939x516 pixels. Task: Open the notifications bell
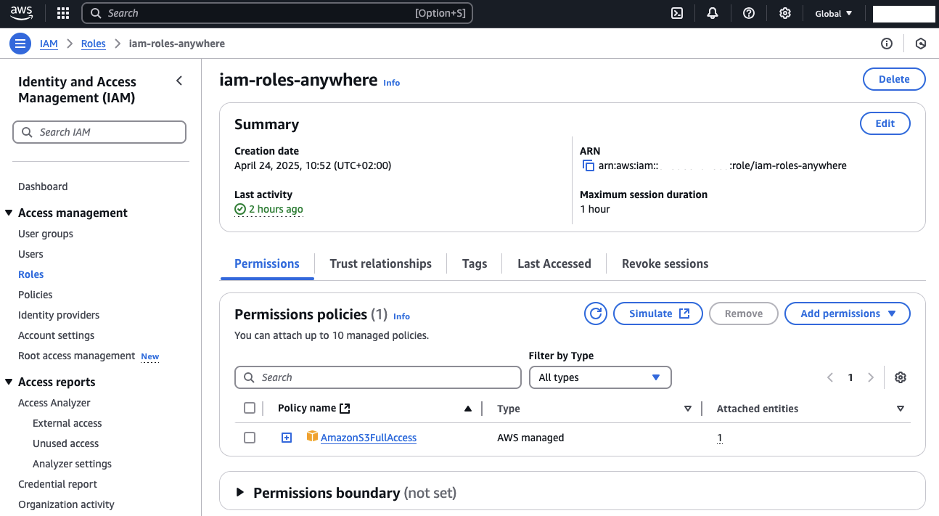coord(712,13)
